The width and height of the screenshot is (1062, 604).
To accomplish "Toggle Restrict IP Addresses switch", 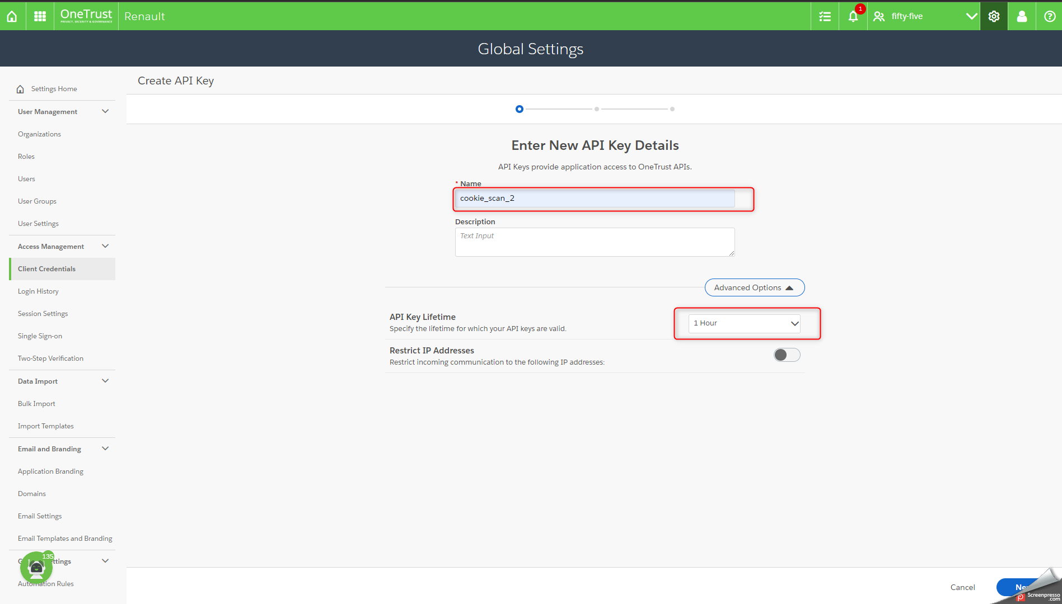I will pyautogui.click(x=787, y=355).
